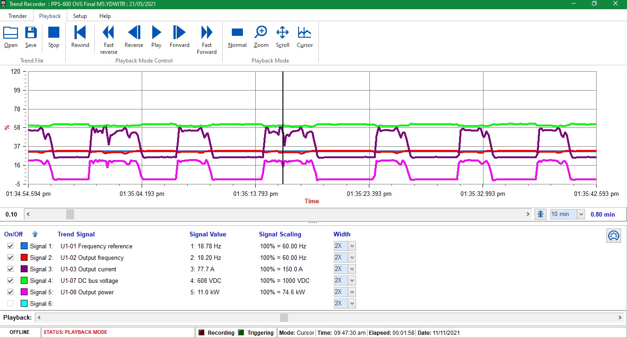Click Signal 6 cyan color swatch
The image size is (627, 338).
[x=24, y=304]
